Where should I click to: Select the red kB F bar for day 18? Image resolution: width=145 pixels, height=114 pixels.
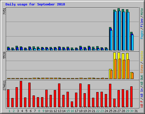[x=80, y=95]
